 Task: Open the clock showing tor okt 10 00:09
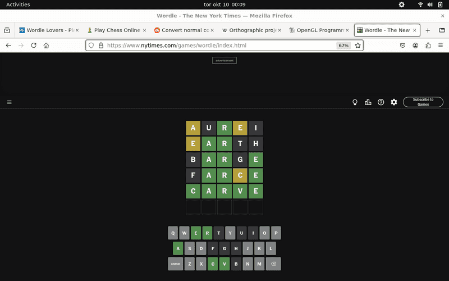click(224, 4)
